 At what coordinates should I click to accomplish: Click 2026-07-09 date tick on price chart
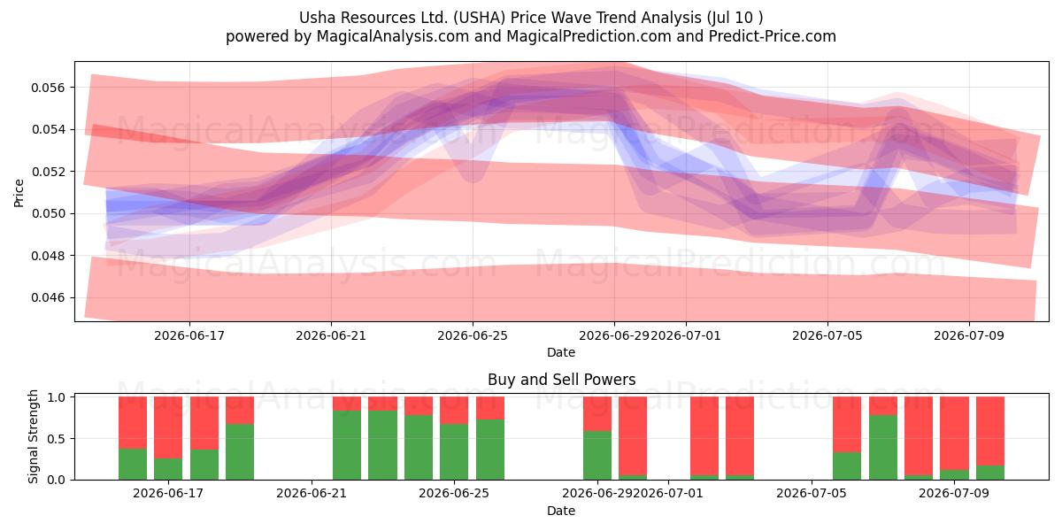point(968,335)
